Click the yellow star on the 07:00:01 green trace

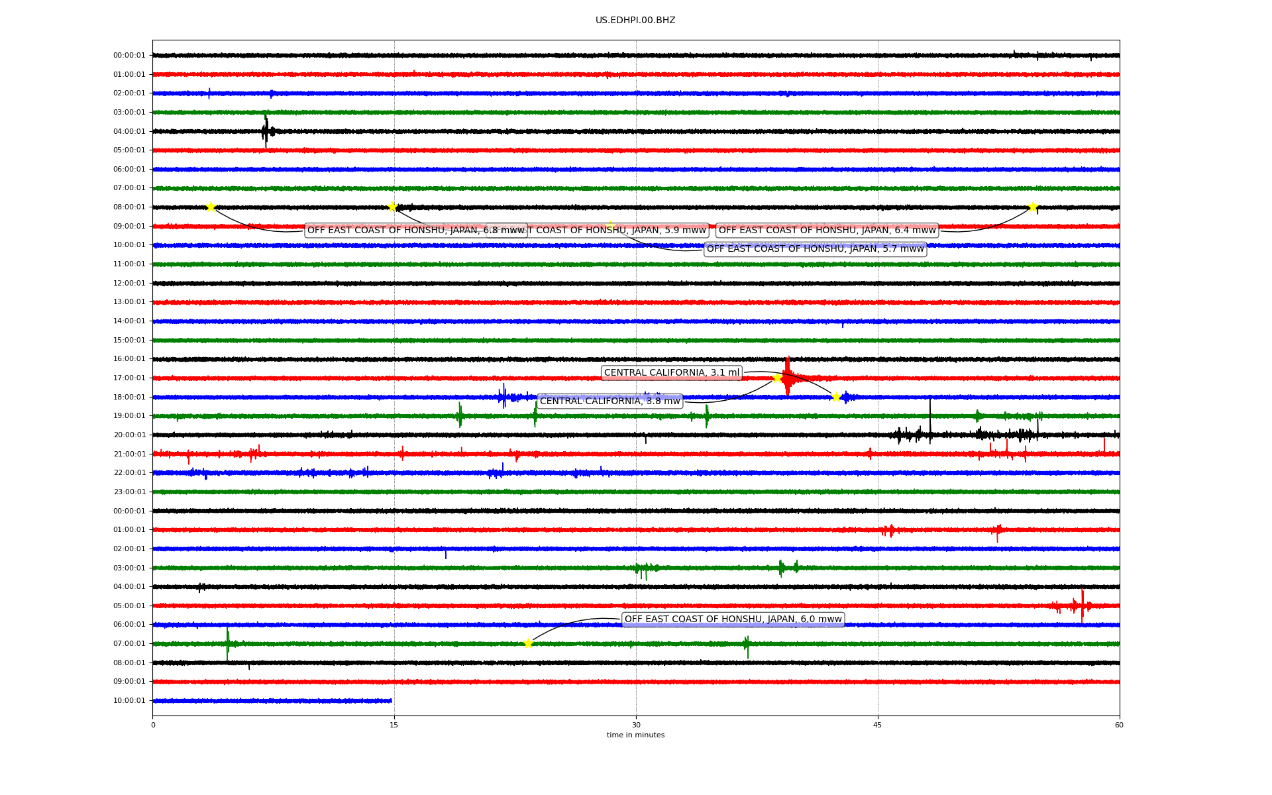point(528,643)
